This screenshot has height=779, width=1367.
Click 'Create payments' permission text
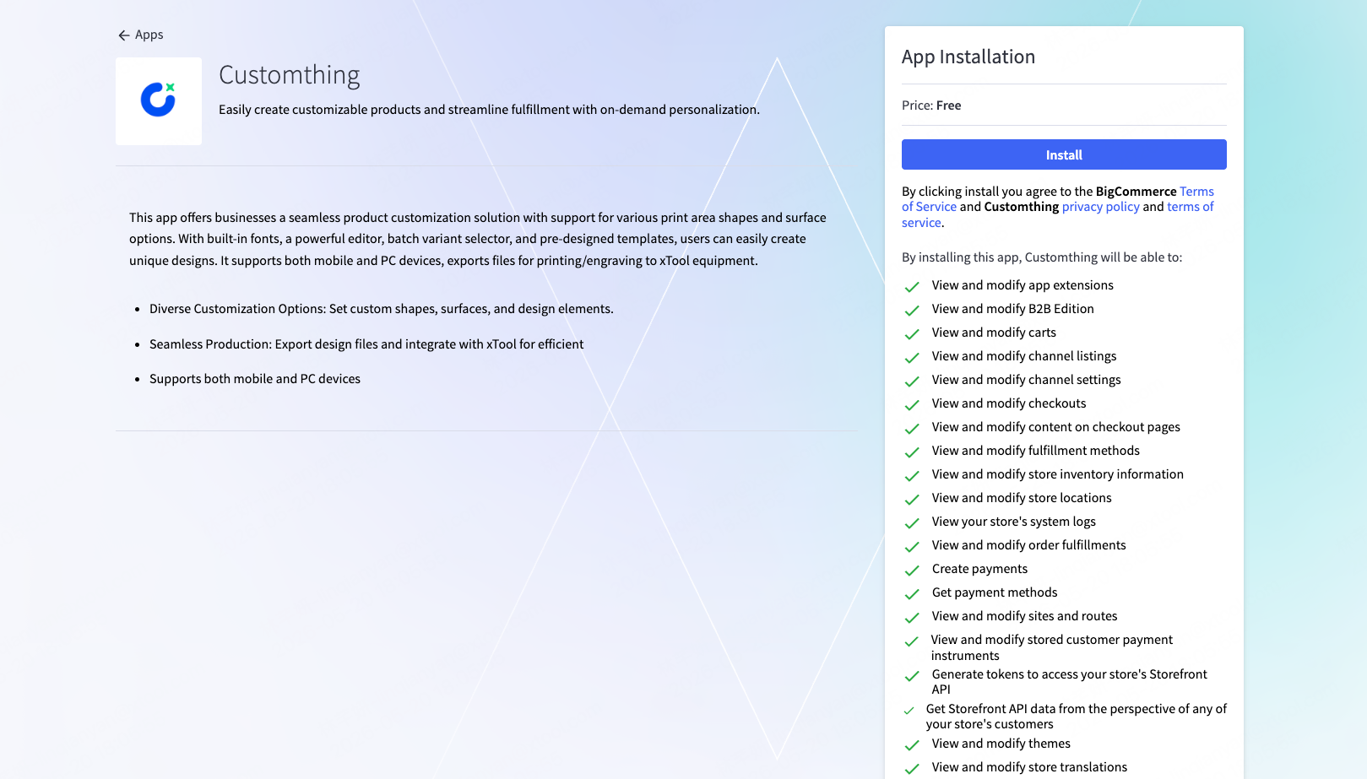[x=979, y=569]
